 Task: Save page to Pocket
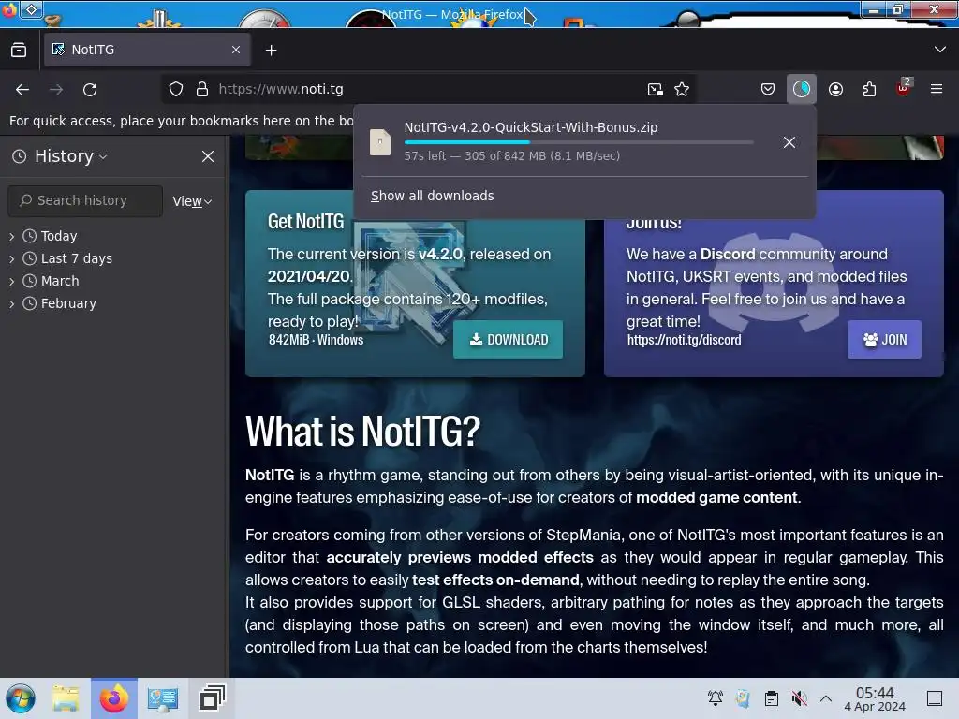(768, 89)
